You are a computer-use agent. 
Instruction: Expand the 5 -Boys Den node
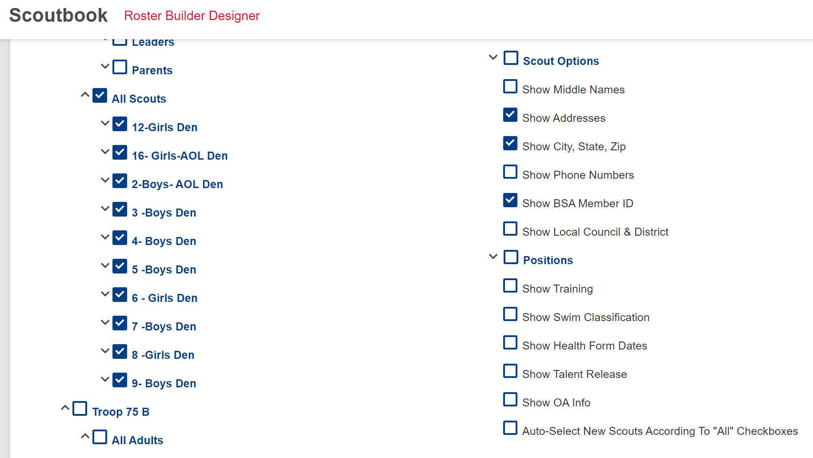pos(105,266)
